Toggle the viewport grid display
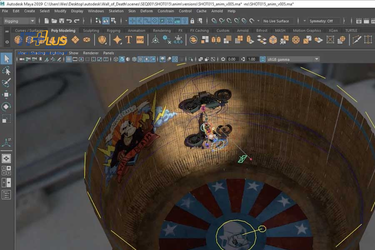375x250 pixels. (69, 59)
